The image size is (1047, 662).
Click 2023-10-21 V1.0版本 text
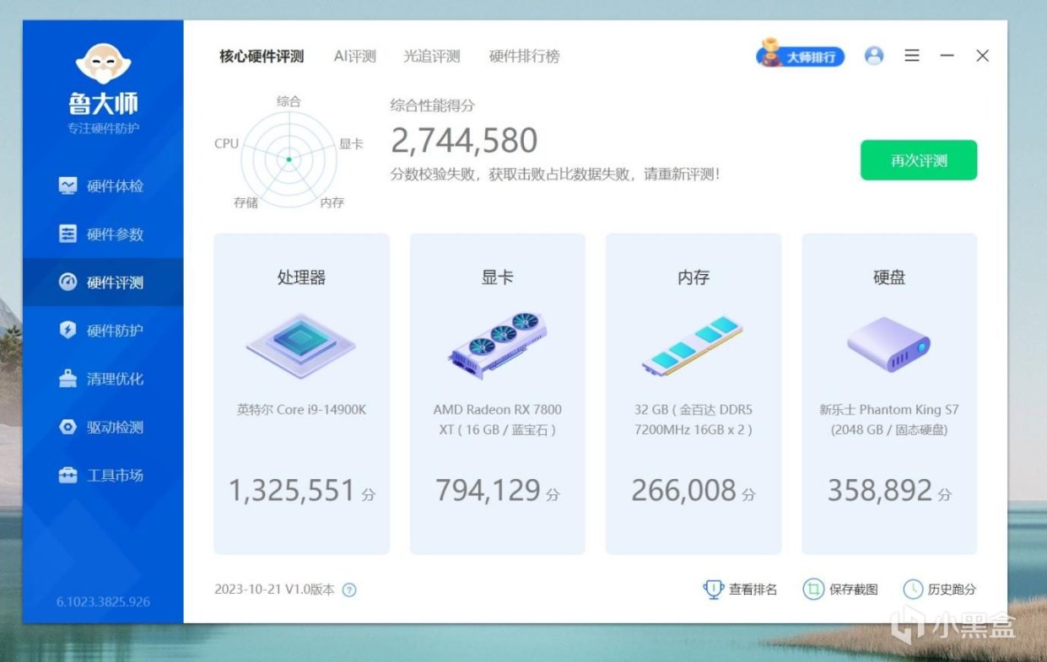tap(274, 589)
